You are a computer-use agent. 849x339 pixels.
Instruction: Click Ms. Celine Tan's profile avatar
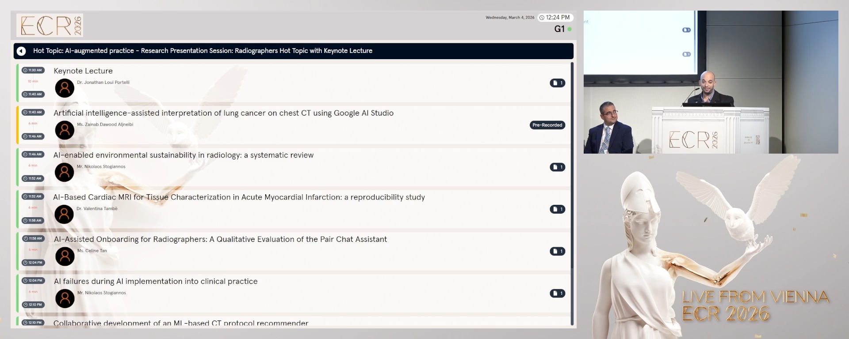tap(65, 256)
